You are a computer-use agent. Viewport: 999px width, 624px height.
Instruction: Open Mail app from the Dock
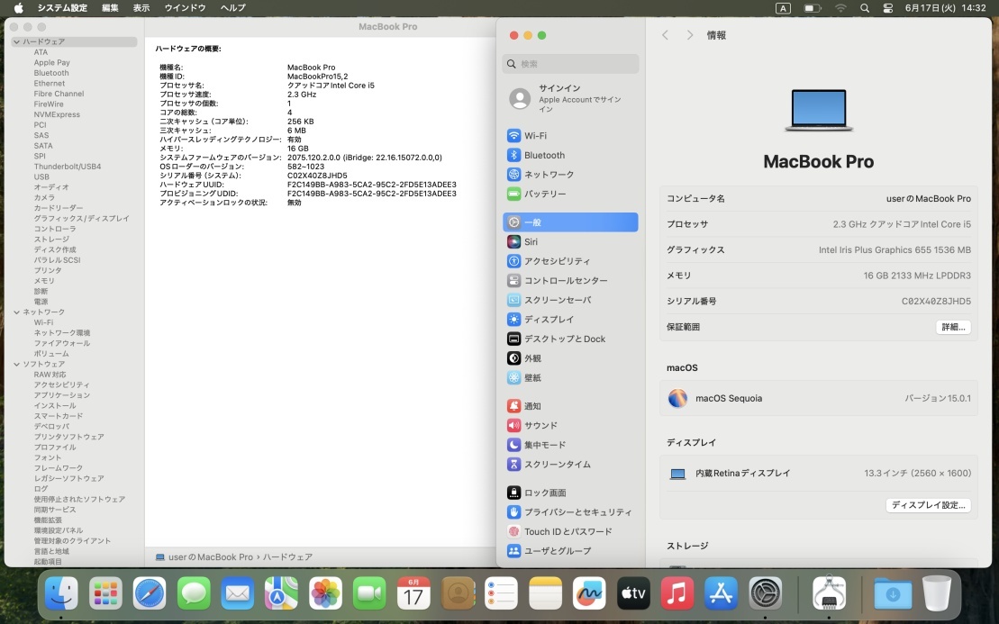click(x=237, y=593)
